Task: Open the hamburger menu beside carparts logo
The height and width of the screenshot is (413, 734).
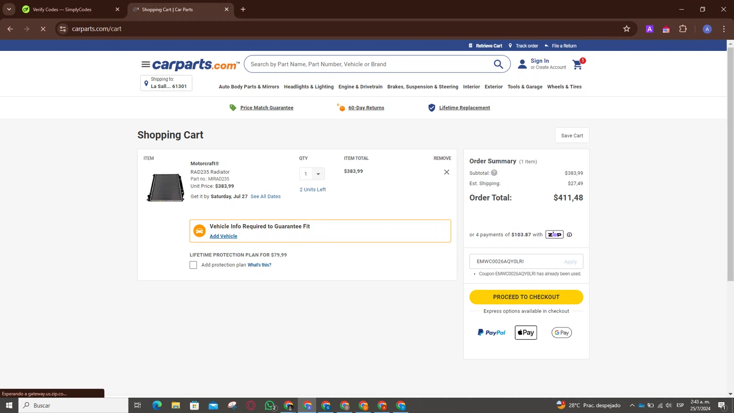Action: tap(145, 64)
